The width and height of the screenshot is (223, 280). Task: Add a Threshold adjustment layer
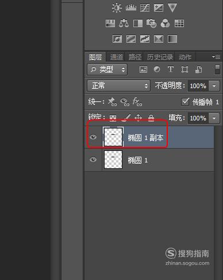point(145,39)
